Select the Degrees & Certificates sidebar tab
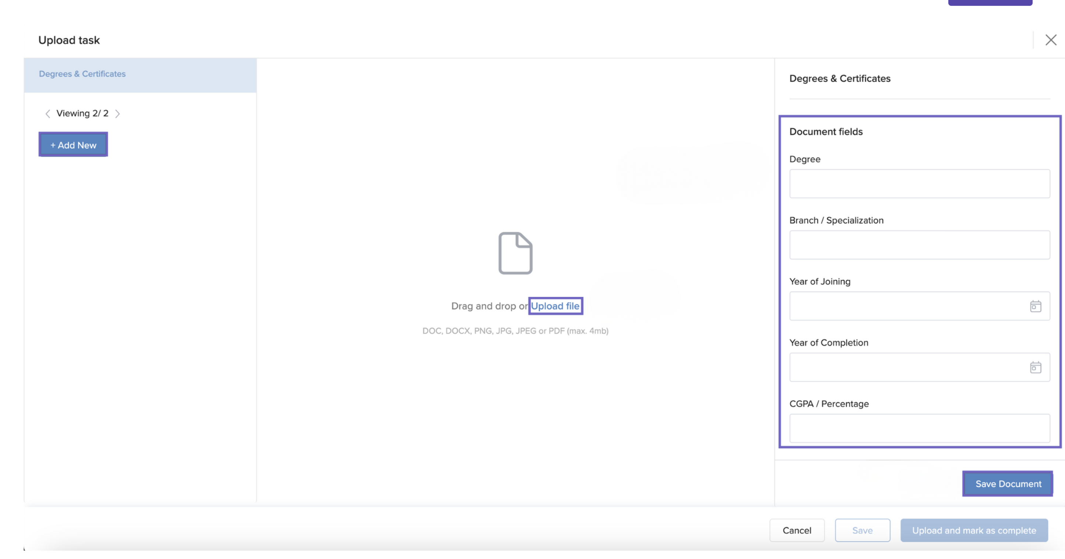This screenshot has width=1065, height=559. click(x=82, y=74)
